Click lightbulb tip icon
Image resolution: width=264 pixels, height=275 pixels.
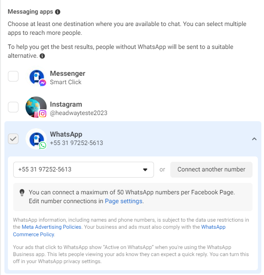click(x=22, y=193)
